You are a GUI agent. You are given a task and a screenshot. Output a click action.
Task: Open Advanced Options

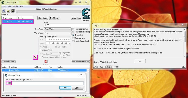click(x=9, y=95)
